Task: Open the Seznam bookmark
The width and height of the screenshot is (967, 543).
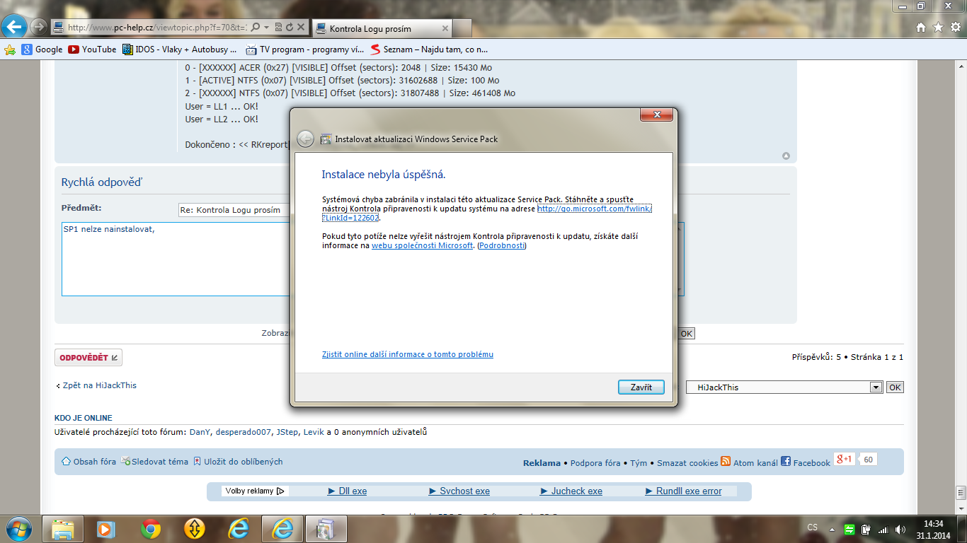Action: click(430, 49)
